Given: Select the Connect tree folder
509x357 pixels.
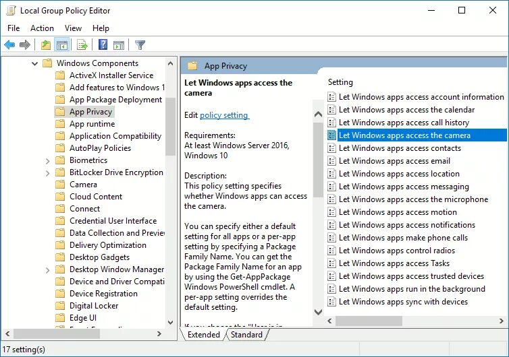Looking at the screenshot, I should [85, 209].
